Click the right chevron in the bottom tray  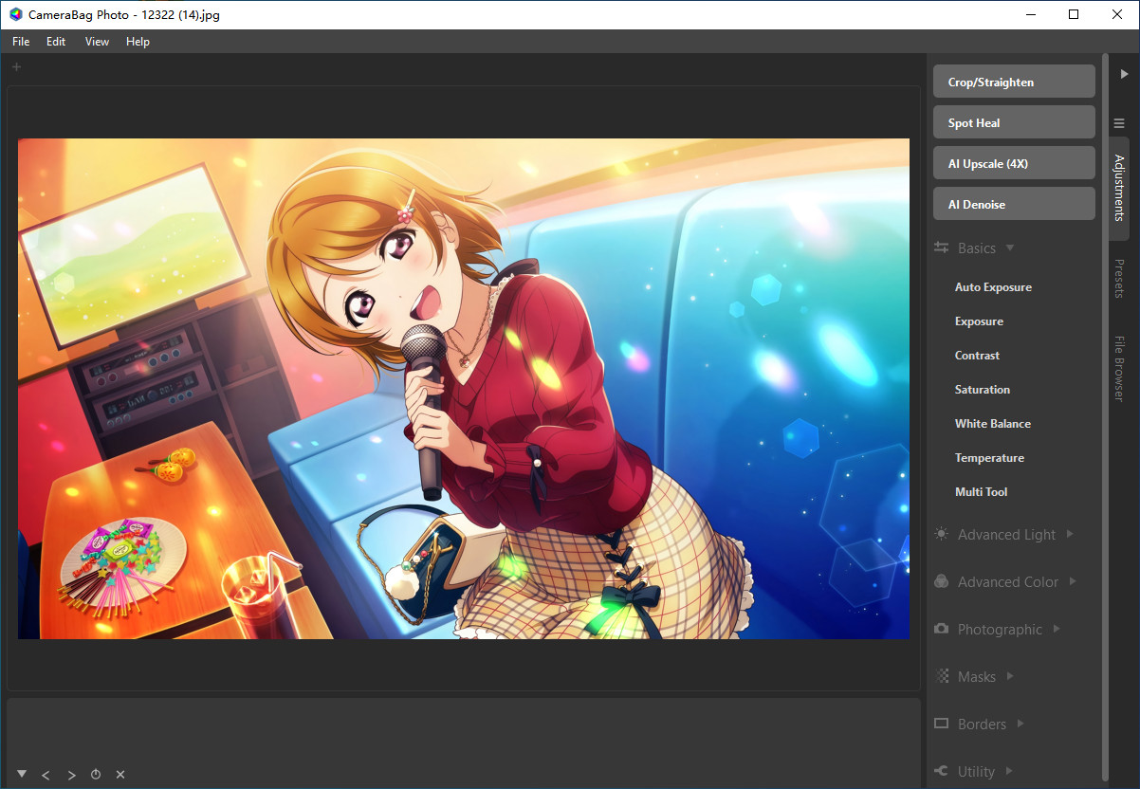(71, 775)
